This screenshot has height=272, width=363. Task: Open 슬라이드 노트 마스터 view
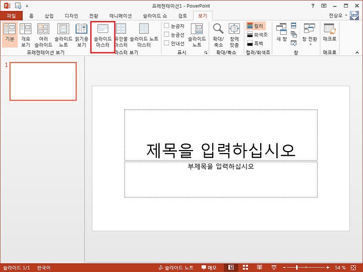144,35
